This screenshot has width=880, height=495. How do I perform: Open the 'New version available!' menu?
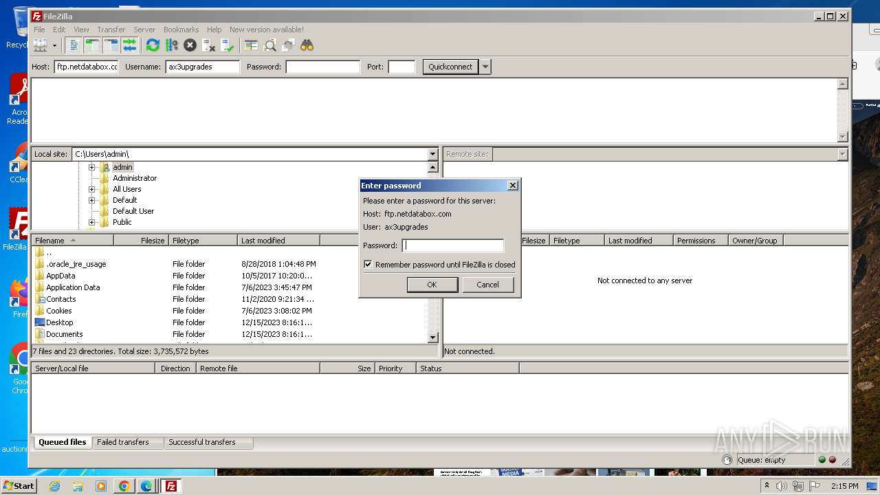pyautogui.click(x=267, y=30)
